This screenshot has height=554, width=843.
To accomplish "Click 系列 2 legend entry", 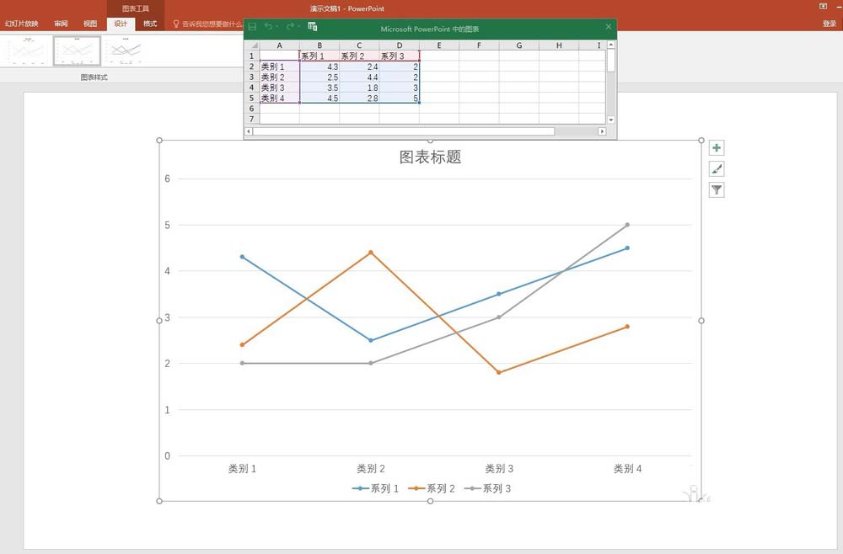I will pos(431,488).
